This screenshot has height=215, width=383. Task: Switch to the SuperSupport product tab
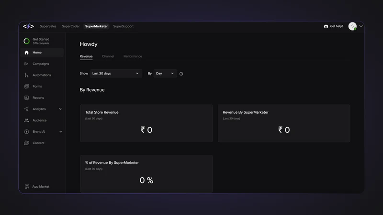coord(124,26)
